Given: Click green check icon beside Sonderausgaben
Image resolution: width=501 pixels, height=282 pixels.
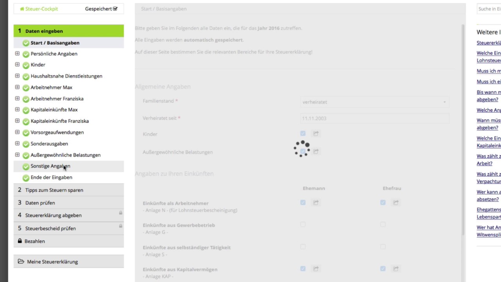Looking at the screenshot, I should (x=26, y=144).
